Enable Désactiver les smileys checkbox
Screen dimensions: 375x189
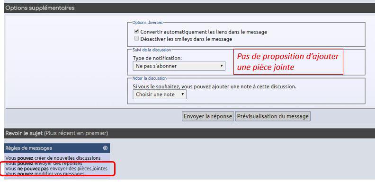tap(136, 39)
